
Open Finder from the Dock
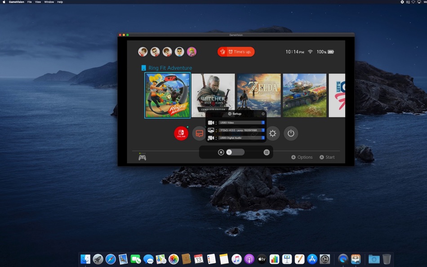click(x=85, y=259)
